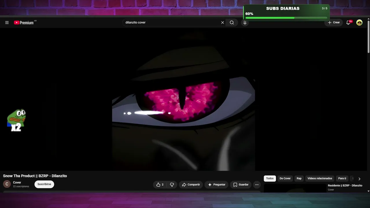Select the De Cover filter chip

point(285,179)
